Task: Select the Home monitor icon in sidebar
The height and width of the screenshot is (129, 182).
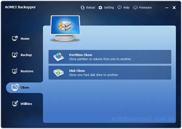Action: click(15, 38)
